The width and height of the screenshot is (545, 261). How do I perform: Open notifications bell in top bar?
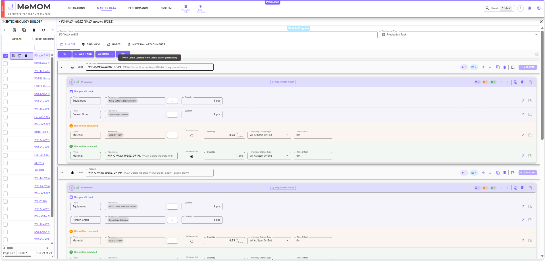(x=530, y=8)
